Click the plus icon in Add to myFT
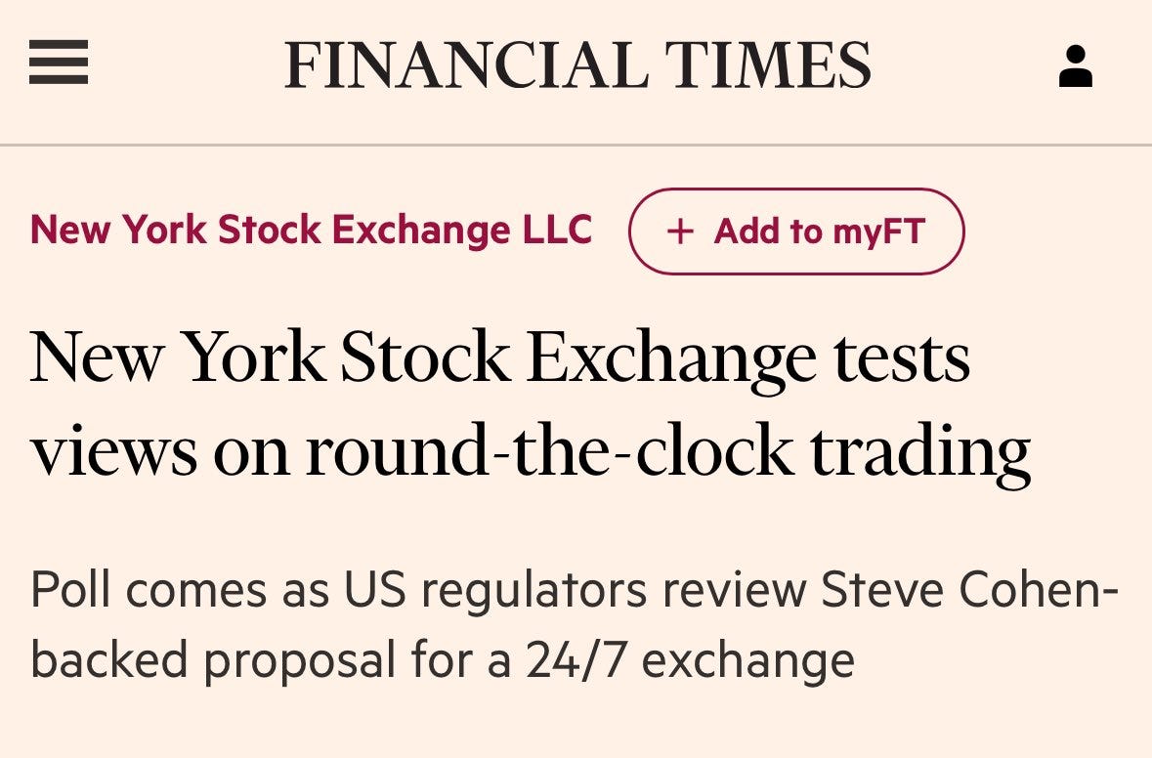This screenshot has width=1152, height=758. [x=680, y=232]
